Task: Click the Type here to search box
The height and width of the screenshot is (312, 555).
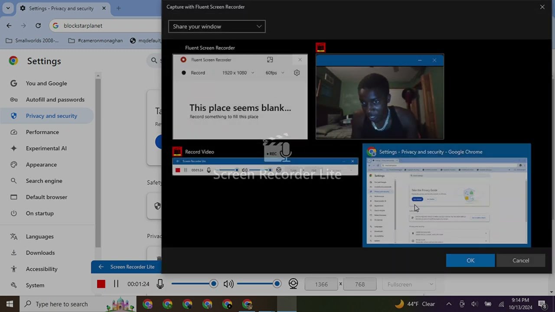Action: pyautogui.click(x=78, y=304)
